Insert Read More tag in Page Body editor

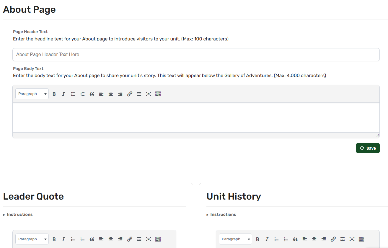139,94
